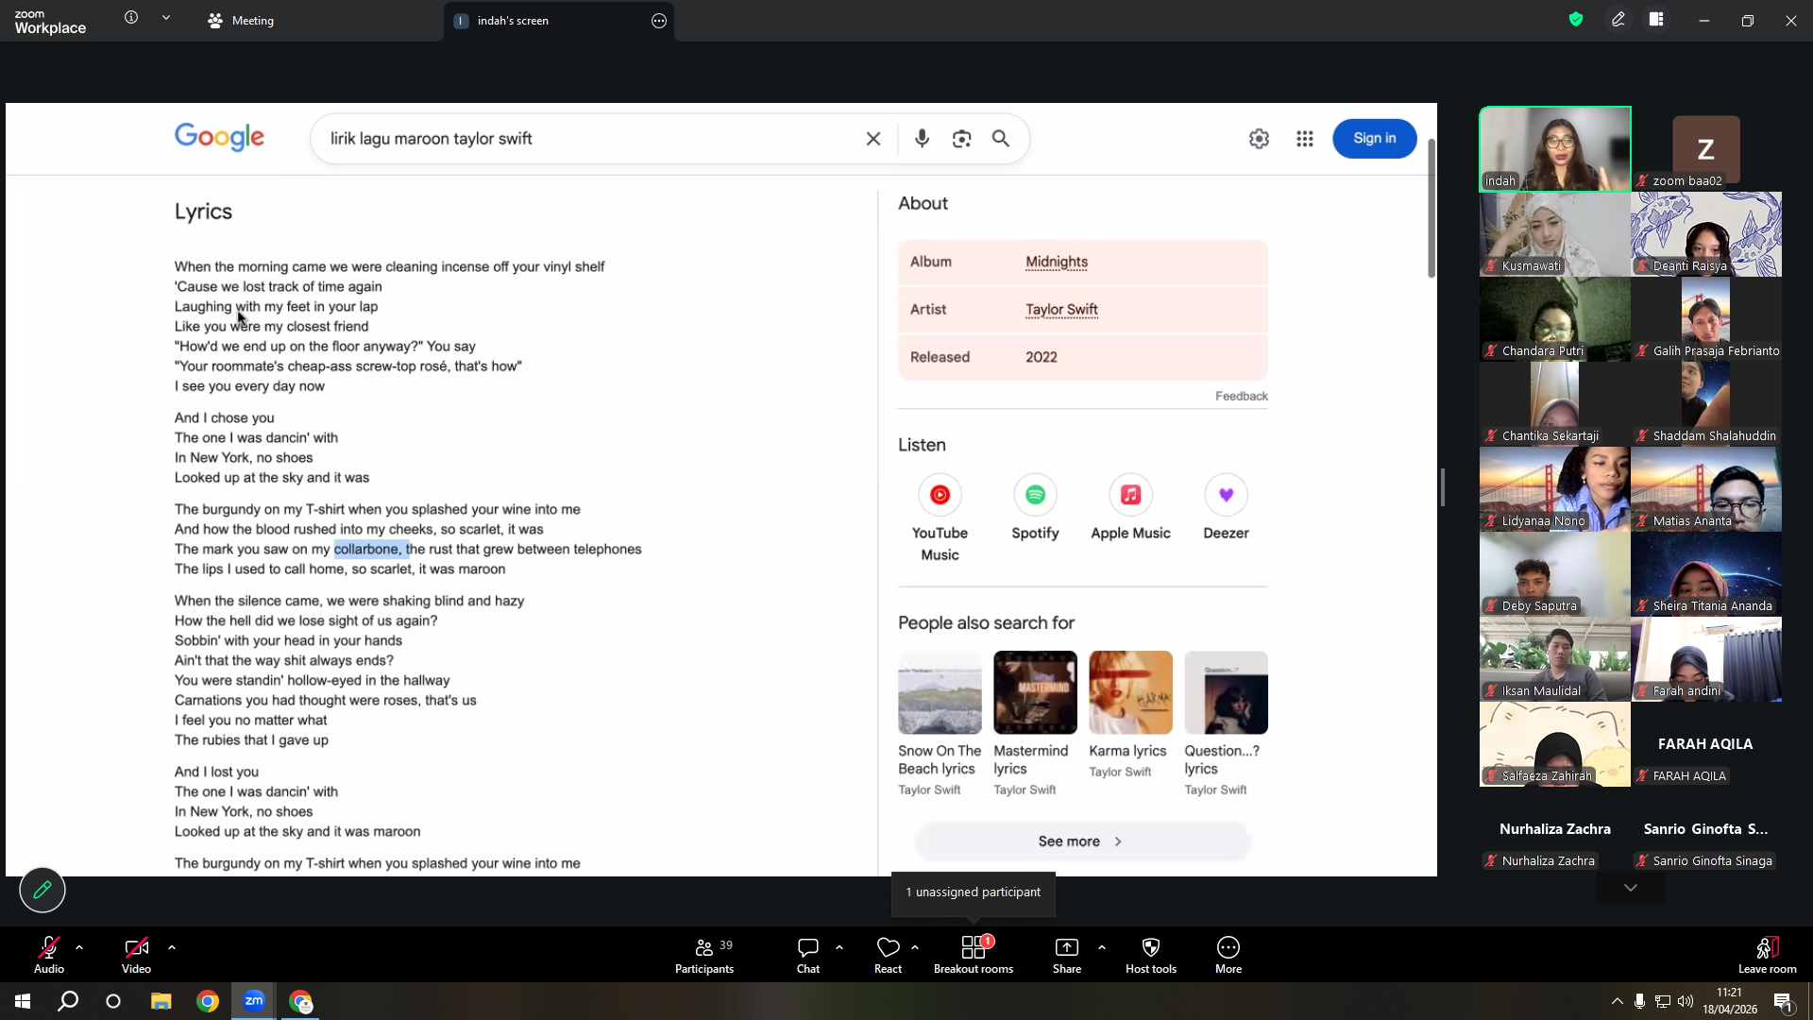
Task: Listen on Deezer
Action: pos(1226,508)
